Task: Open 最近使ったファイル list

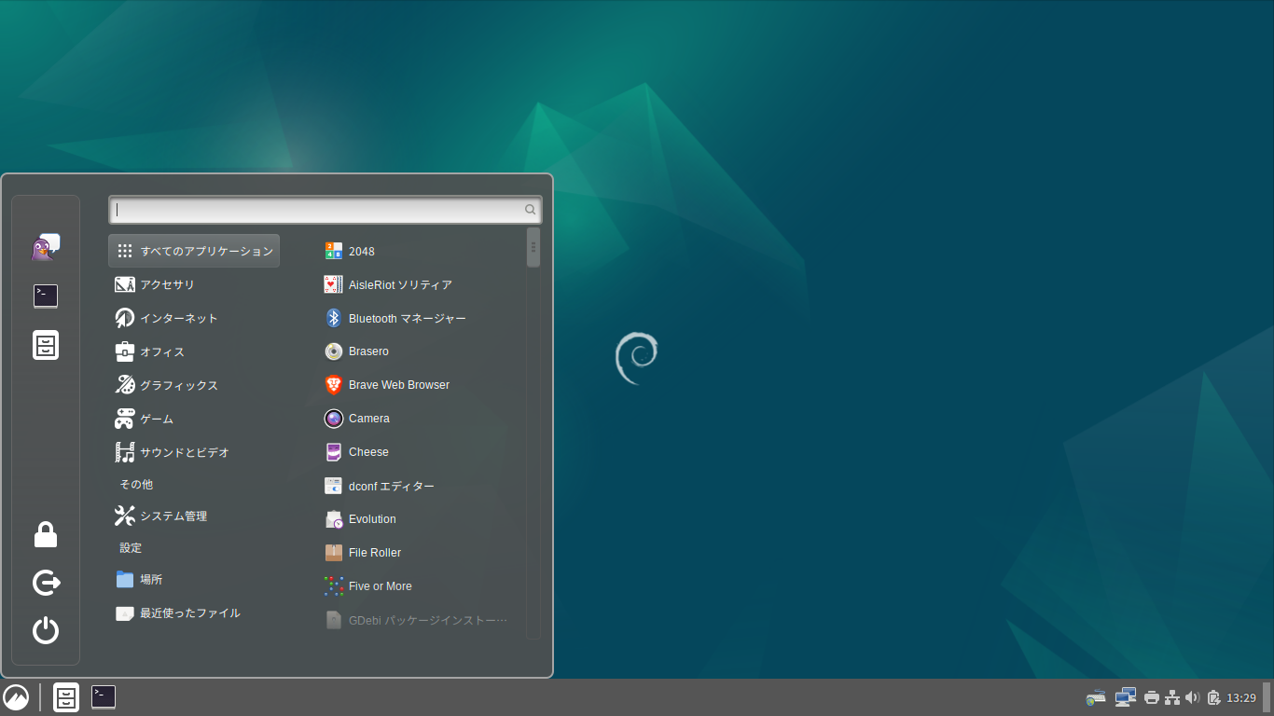Action: click(x=189, y=613)
